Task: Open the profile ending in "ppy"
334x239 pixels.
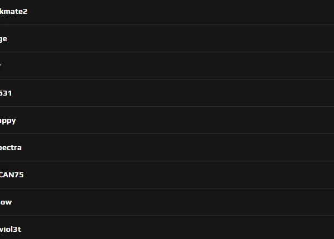Action: 8,121
